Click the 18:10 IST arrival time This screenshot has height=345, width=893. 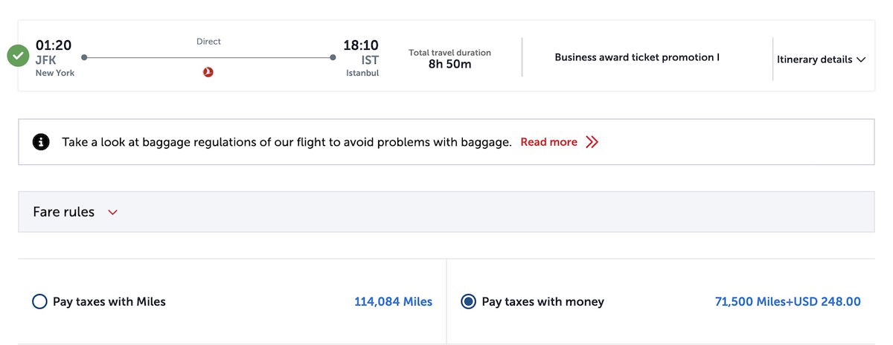[x=361, y=46]
